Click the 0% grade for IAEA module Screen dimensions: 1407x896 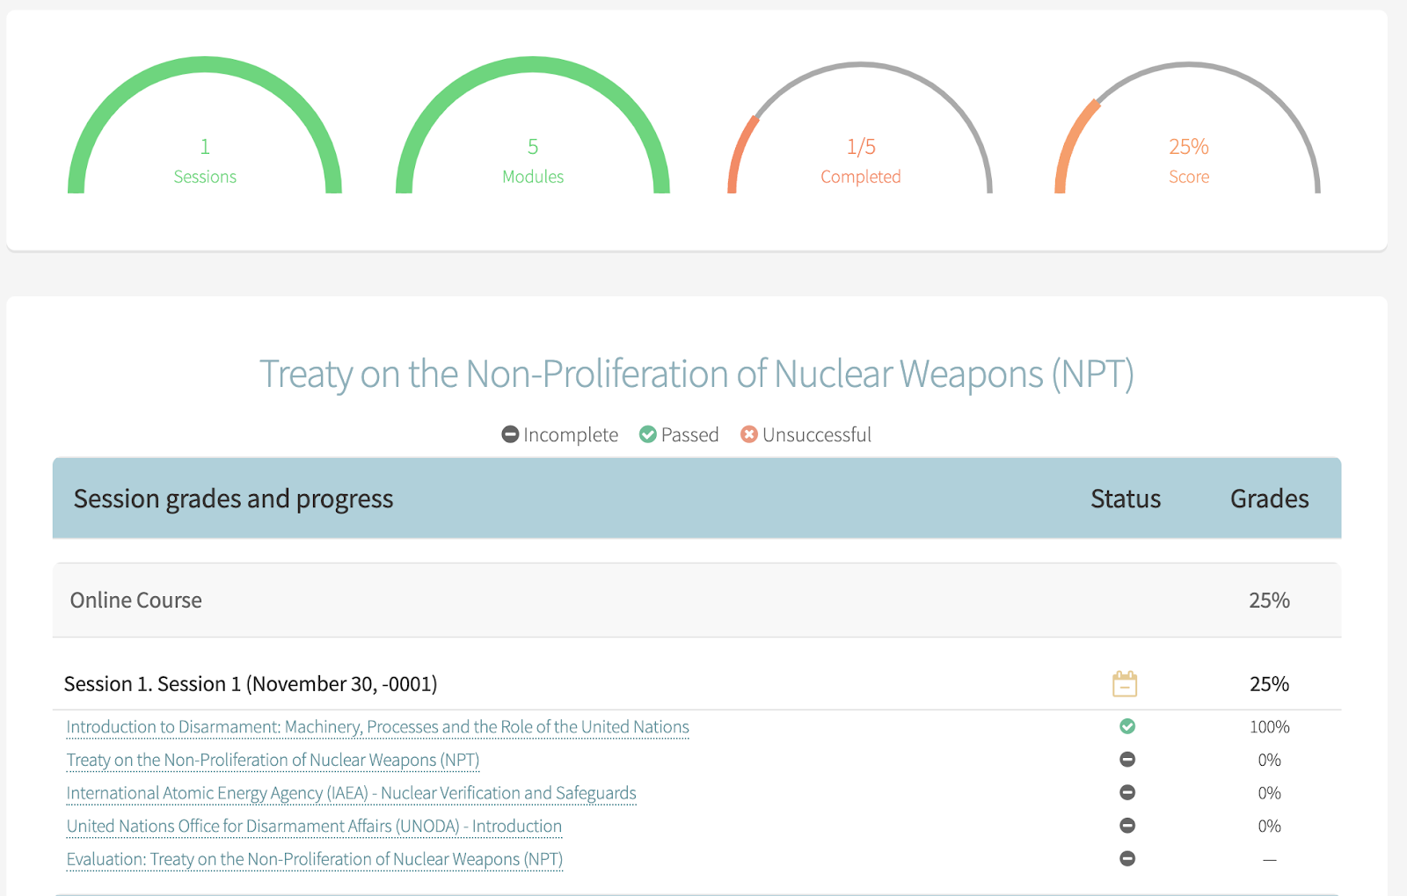1270,793
